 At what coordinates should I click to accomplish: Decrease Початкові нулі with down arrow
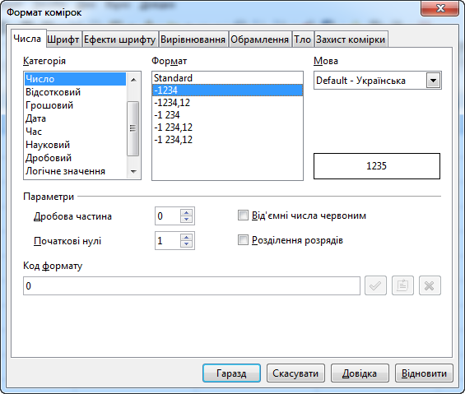coord(187,244)
